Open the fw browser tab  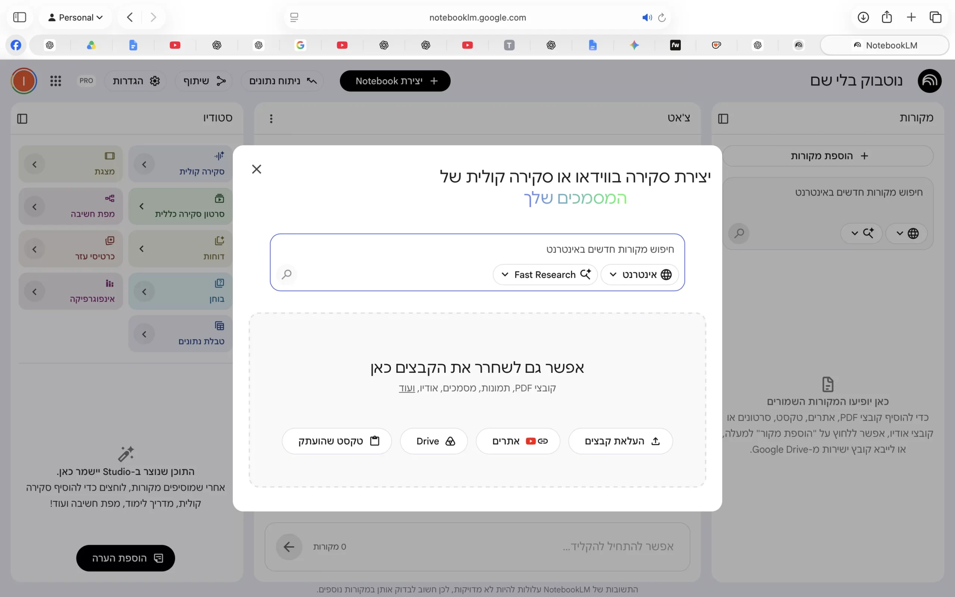point(675,45)
